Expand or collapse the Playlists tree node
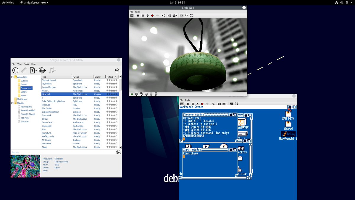 tap(12, 103)
